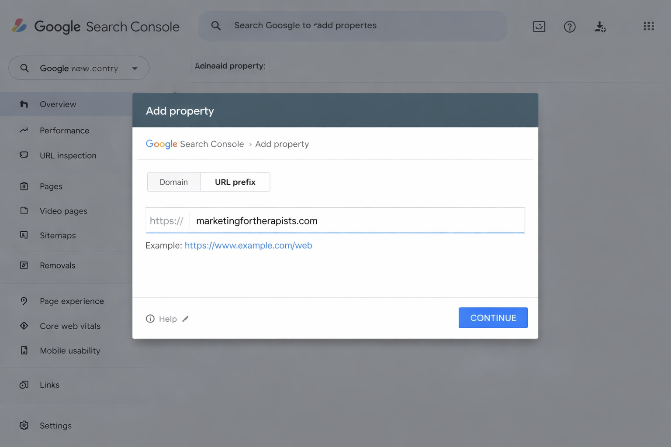Select the Video pages sidebar item

click(63, 211)
